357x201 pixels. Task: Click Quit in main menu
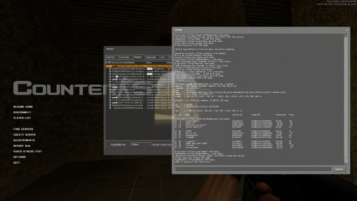click(x=16, y=163)
